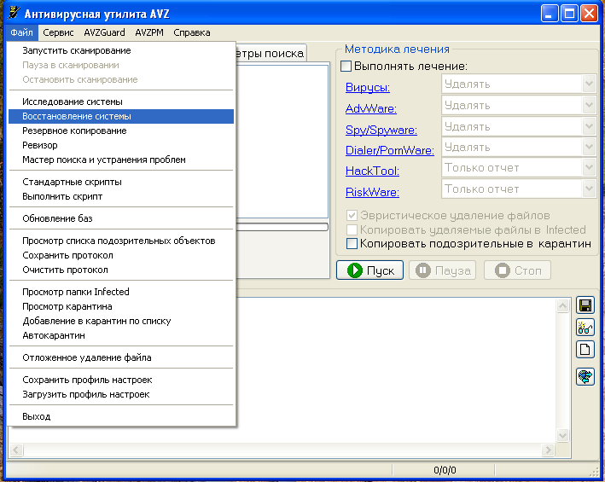Click the horizontal scrollbar right arrow

coord(548,450)
